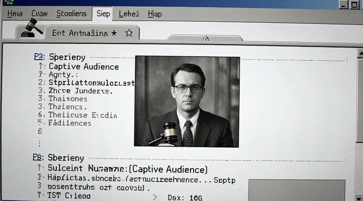Click the up arrow beside Captive Audience

click(x=41, y=67)
